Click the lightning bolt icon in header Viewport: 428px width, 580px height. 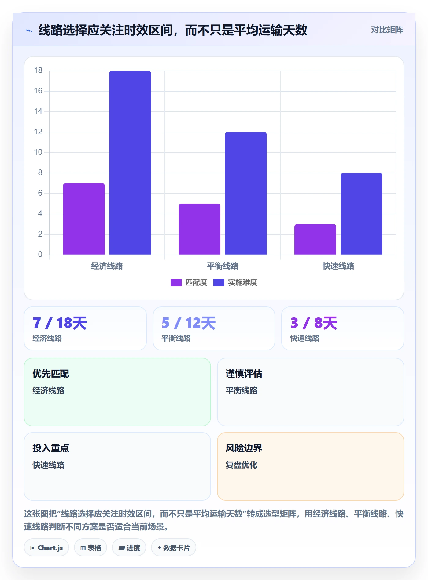(29, 31)
